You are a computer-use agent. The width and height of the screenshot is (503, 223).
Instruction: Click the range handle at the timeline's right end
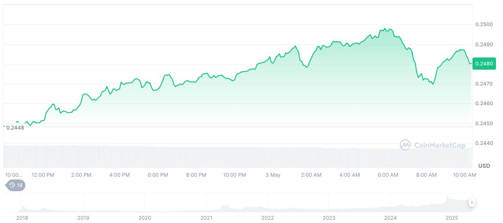(472, 202)
